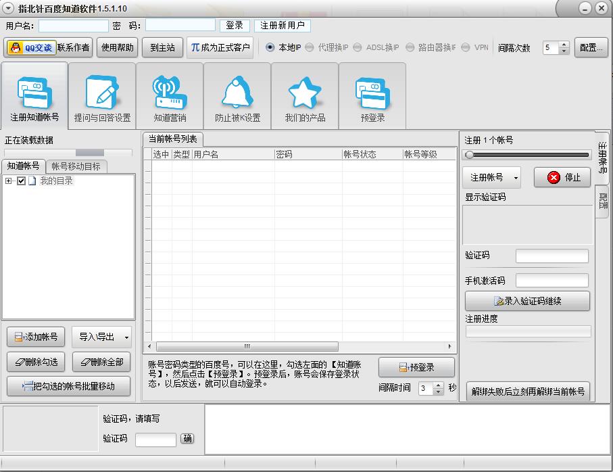Screen dimensions: 613x472
Task: Click the 密码 input field
Action: pyautogui.click(x=180, y=26)
